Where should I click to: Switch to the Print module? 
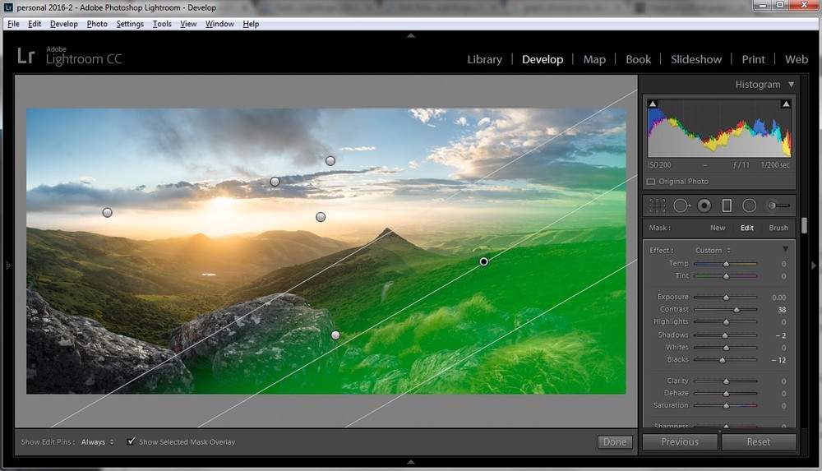click(753, 59)
